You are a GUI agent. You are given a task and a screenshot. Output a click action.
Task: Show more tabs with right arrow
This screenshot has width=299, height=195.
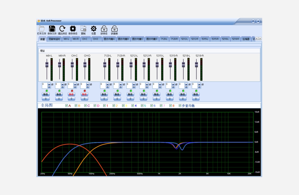pos(260,39)
